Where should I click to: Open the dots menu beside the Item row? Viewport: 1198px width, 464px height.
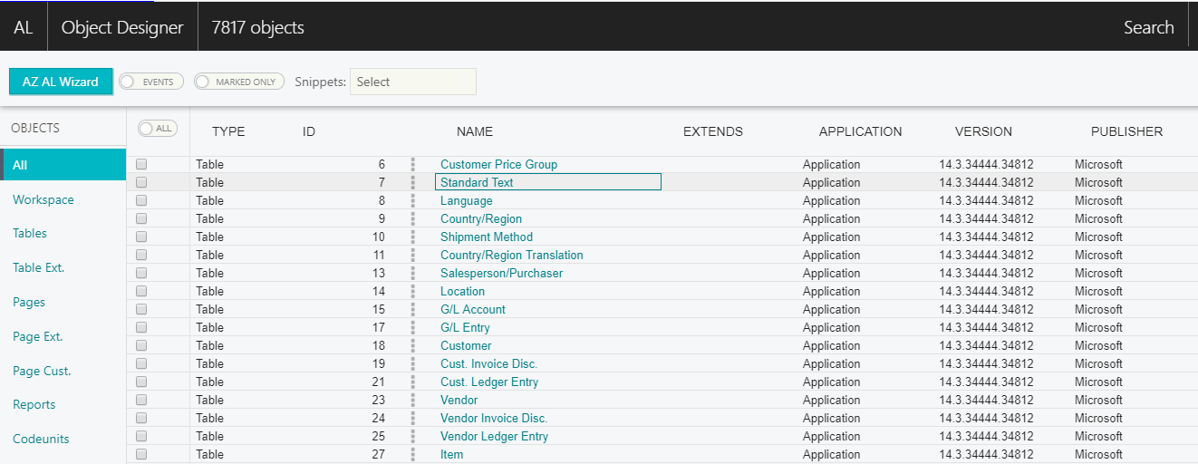[x=413, y=454]
